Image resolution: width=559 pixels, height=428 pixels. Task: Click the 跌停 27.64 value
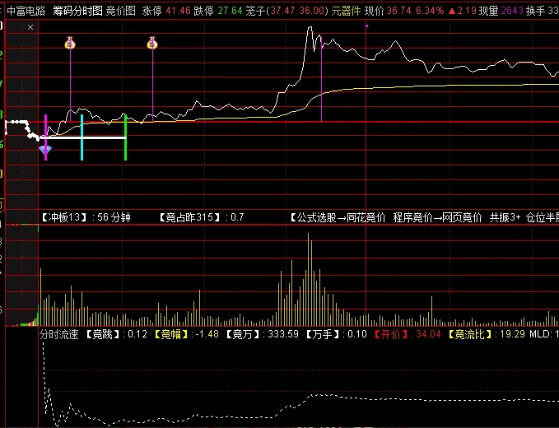click(218, 11)
